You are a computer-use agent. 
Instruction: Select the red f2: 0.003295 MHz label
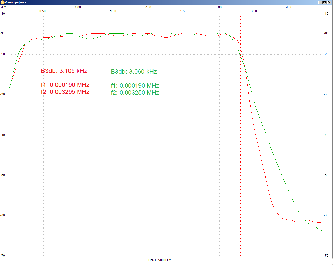point(65,92)
